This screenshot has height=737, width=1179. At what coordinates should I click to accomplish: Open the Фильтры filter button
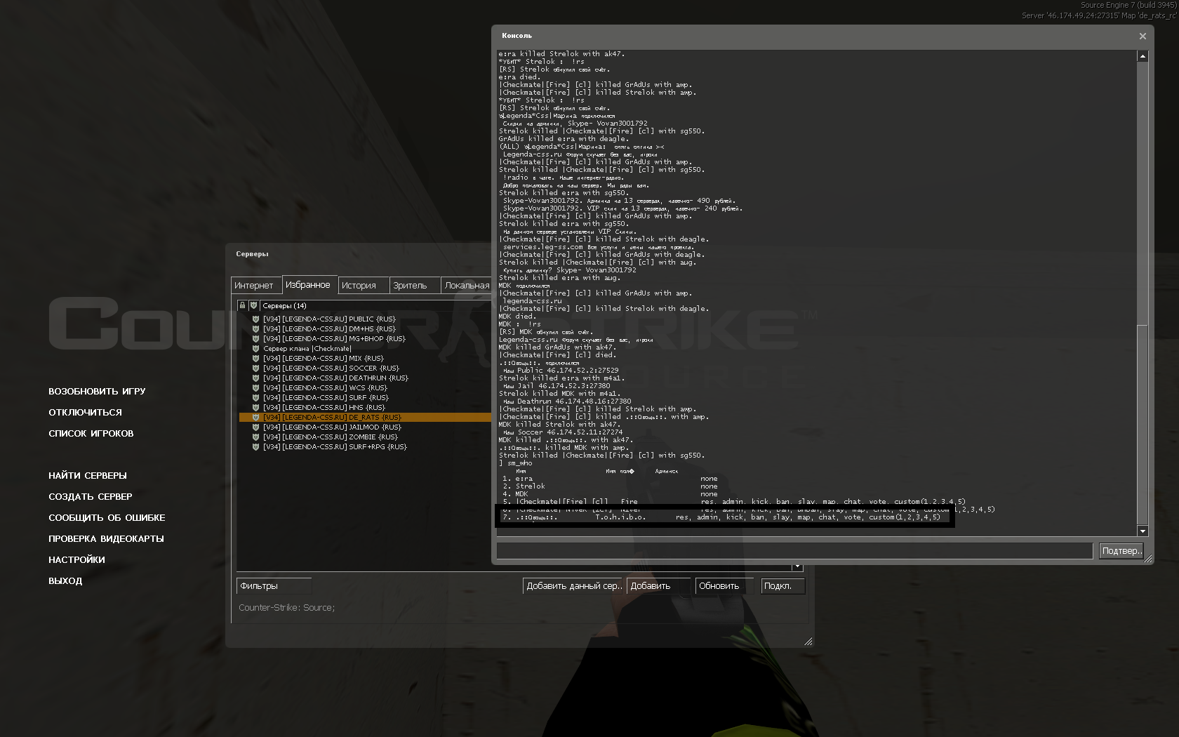point(274,586)
